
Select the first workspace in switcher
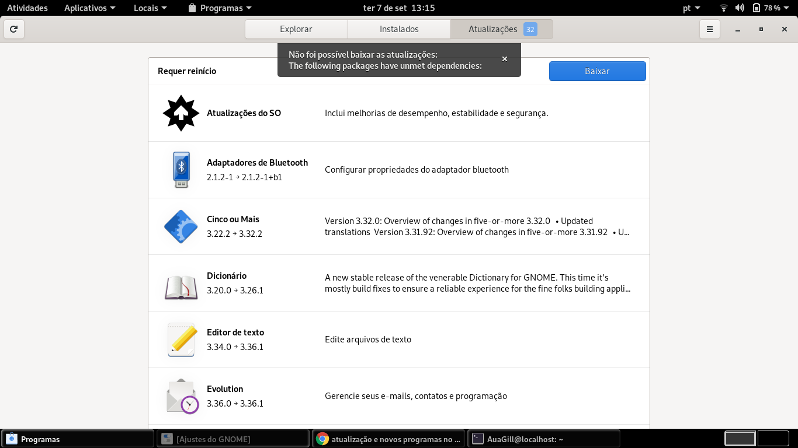740,439
